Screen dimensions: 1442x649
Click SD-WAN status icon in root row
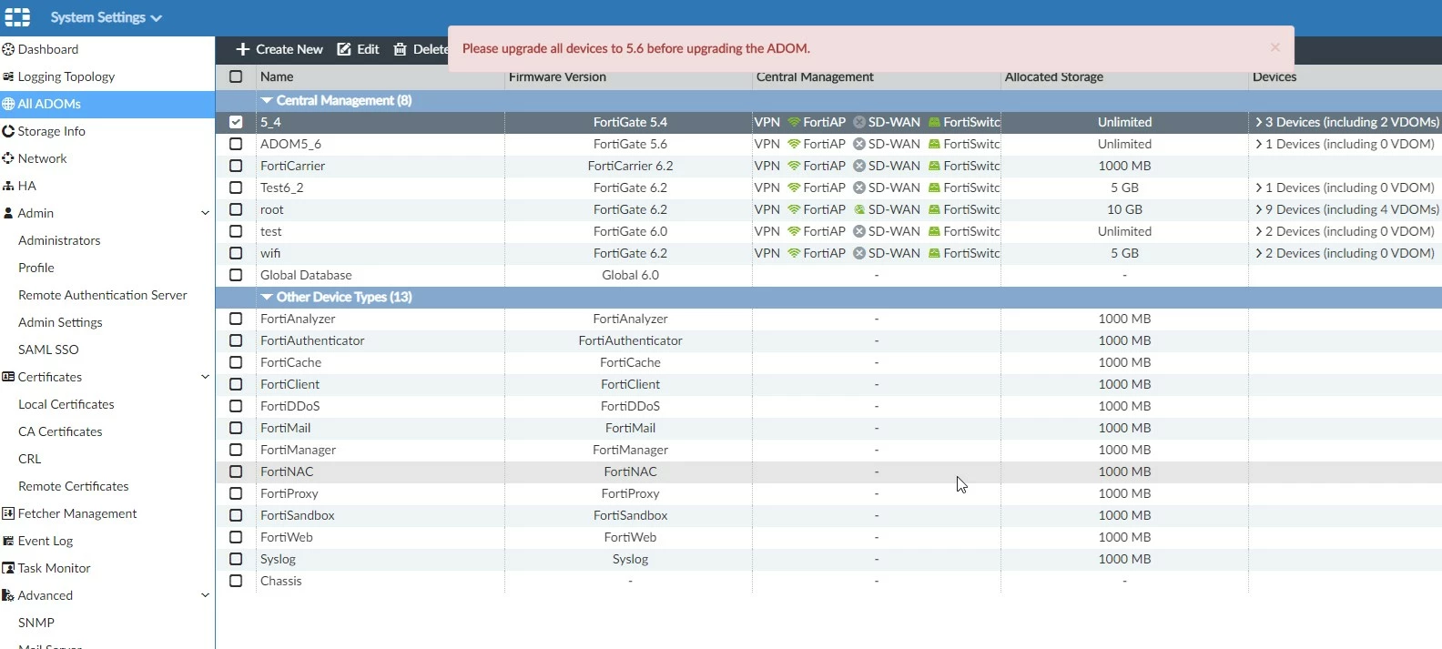pyautogui.click(x=859, y=209)
